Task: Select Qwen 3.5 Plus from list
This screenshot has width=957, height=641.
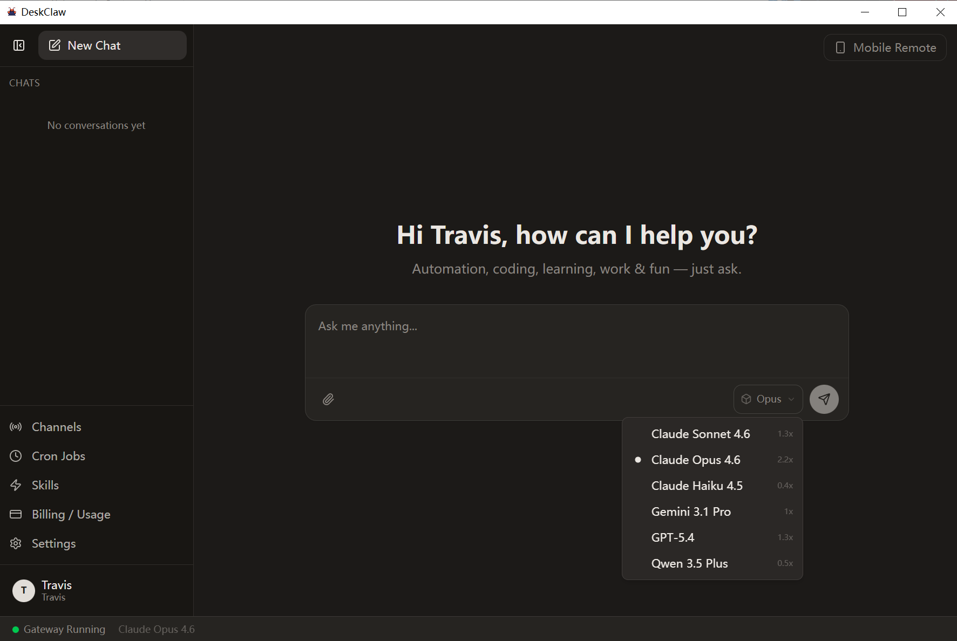Action: (x=689, y=563)
